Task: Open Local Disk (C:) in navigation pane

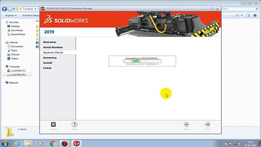Action: click(18, 71)
